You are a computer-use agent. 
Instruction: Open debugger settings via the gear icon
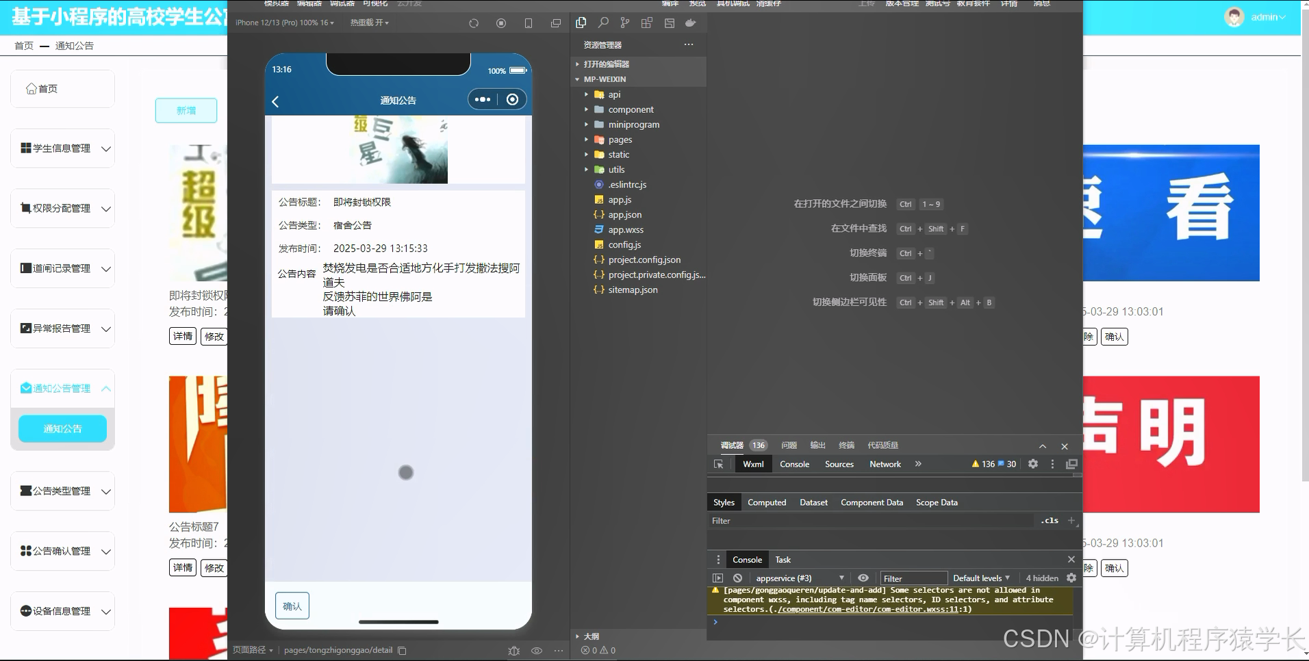pyautogui.click(x=1032, y=464)
